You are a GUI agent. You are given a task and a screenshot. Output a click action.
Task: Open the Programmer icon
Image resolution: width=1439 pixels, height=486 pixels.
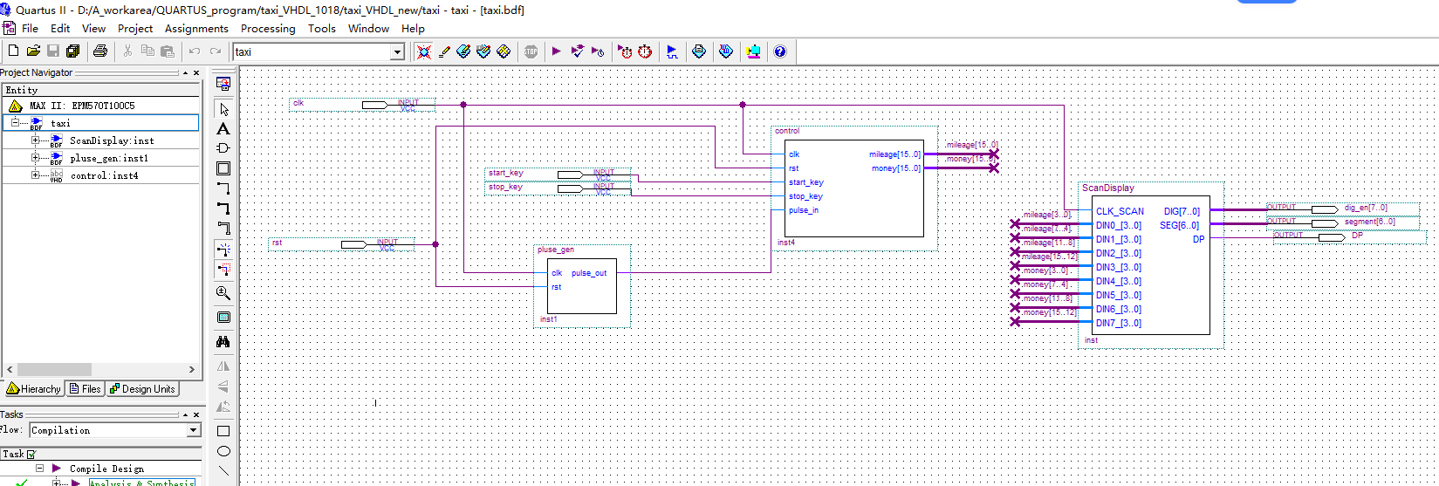(726, 51)
